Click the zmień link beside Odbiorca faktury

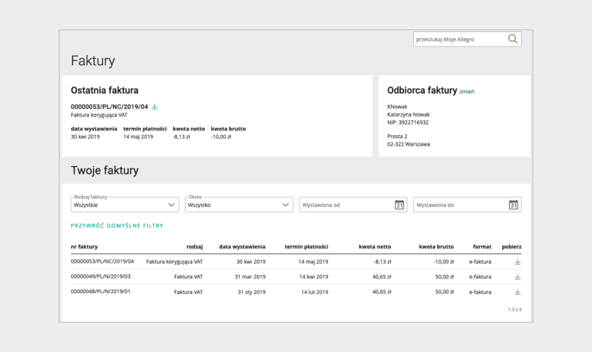tap(467, 91)
